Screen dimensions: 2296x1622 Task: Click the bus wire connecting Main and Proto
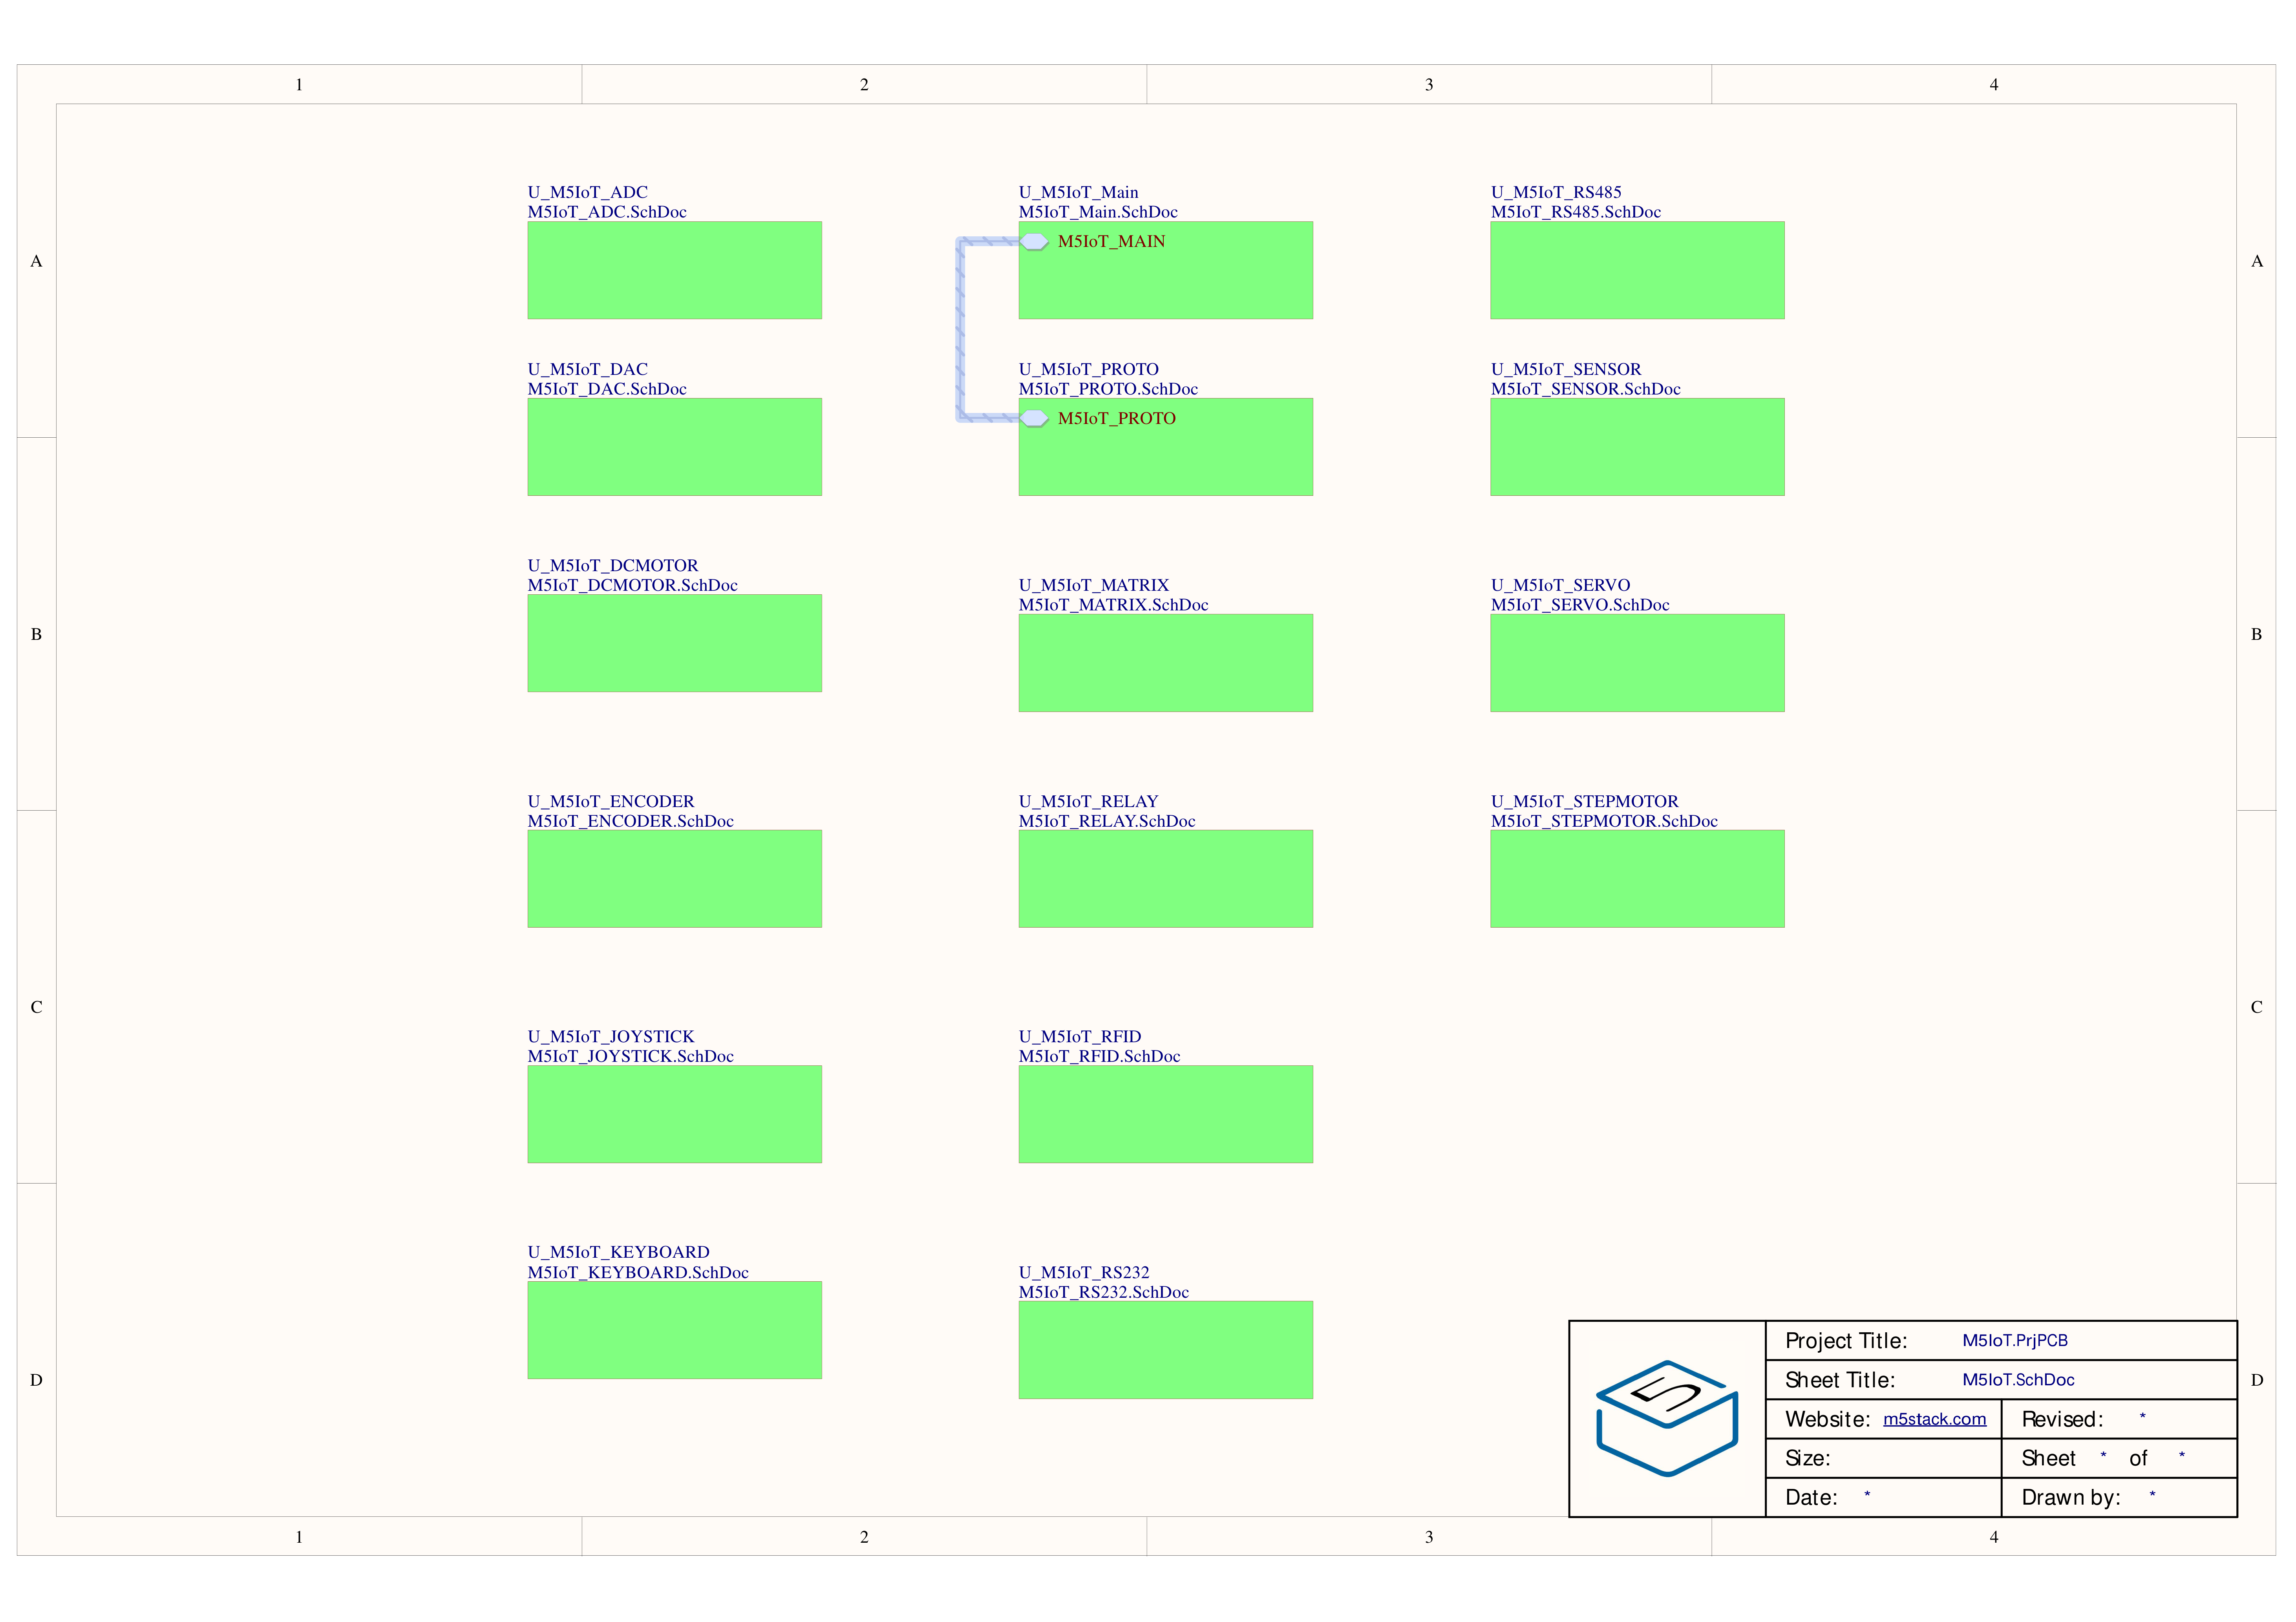click(x=960, y=330)
